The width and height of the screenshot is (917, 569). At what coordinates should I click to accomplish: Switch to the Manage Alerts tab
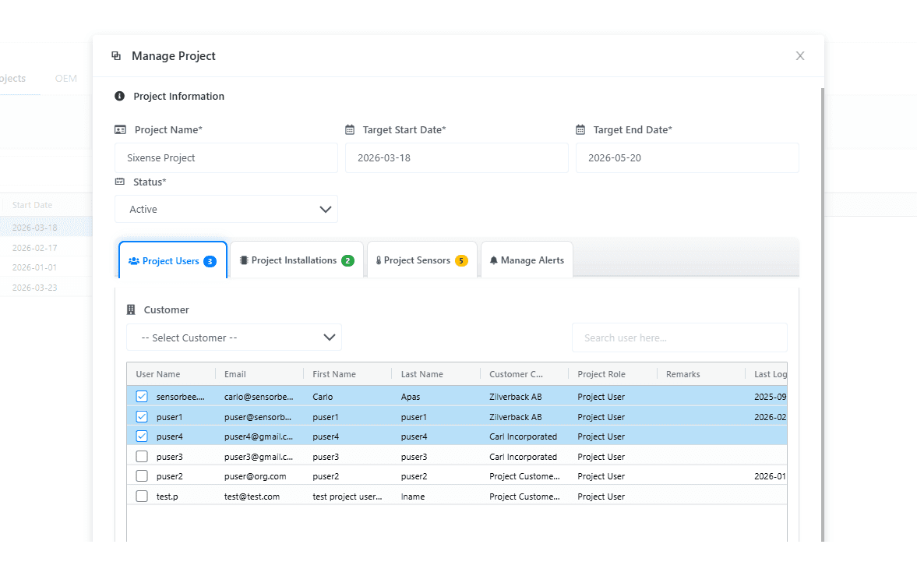tap(527, 260)
